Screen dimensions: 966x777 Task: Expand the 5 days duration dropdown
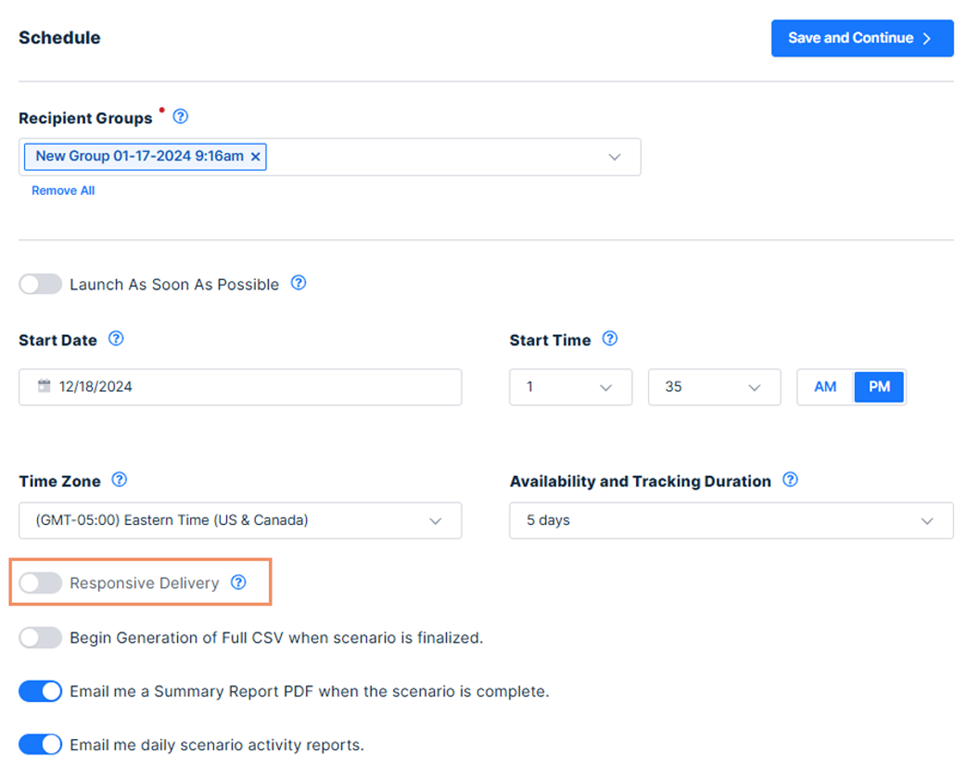tap(731, 521)
